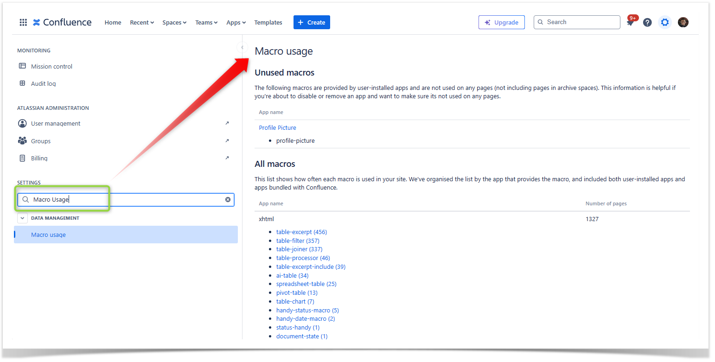This screenshot has height=362, width=715.
Task: Open the table-excerpt (456) macro link
Action: coord(301,232)
